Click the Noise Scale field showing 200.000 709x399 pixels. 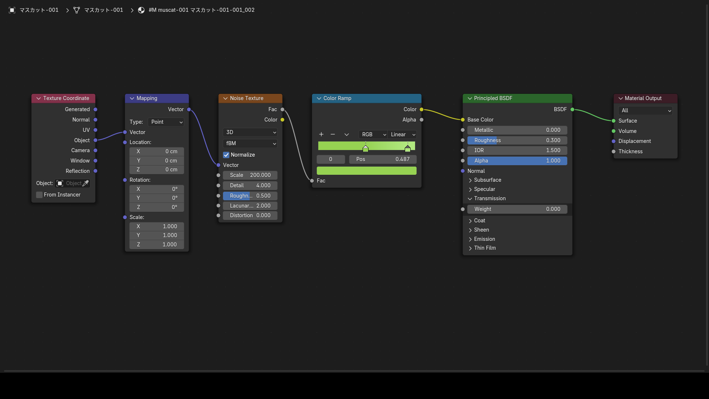(x=250, y=175)
